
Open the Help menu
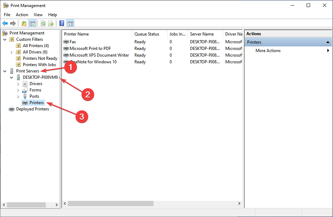click(x=52, y=15)
